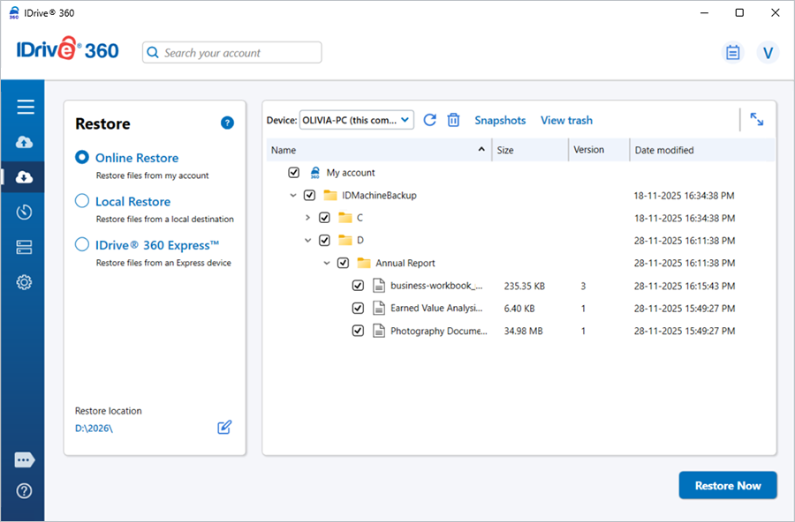Edit the restore location path
Screen dimensions: 795x522
(224, 428)
